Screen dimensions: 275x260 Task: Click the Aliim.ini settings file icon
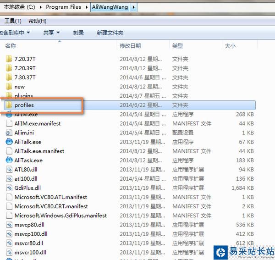click(x=9, y=133)
